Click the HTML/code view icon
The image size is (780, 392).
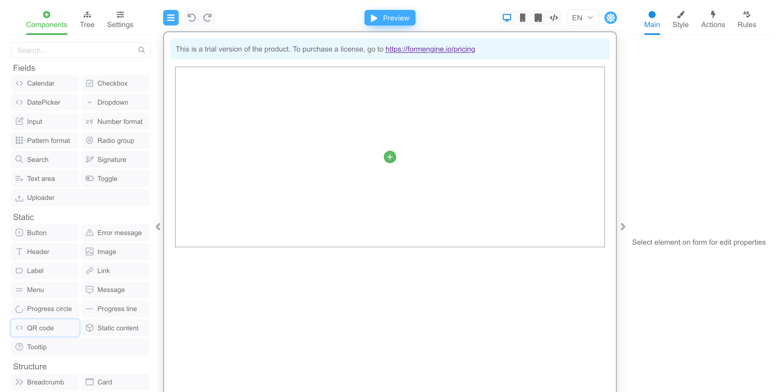(x=554, y=17)
